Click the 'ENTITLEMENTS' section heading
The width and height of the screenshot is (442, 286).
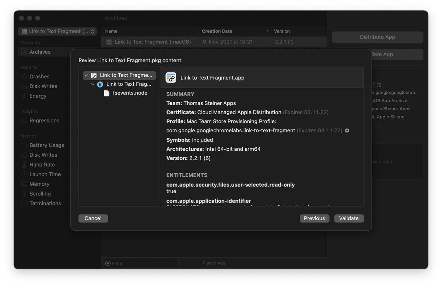click(187, 175)
